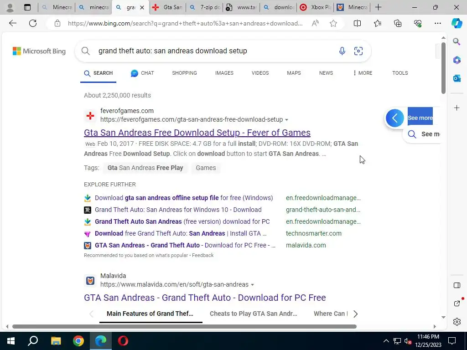Screen dimensions: 467x350
Task: Close the active grand theft auto tab
Action: coord(142,7)
